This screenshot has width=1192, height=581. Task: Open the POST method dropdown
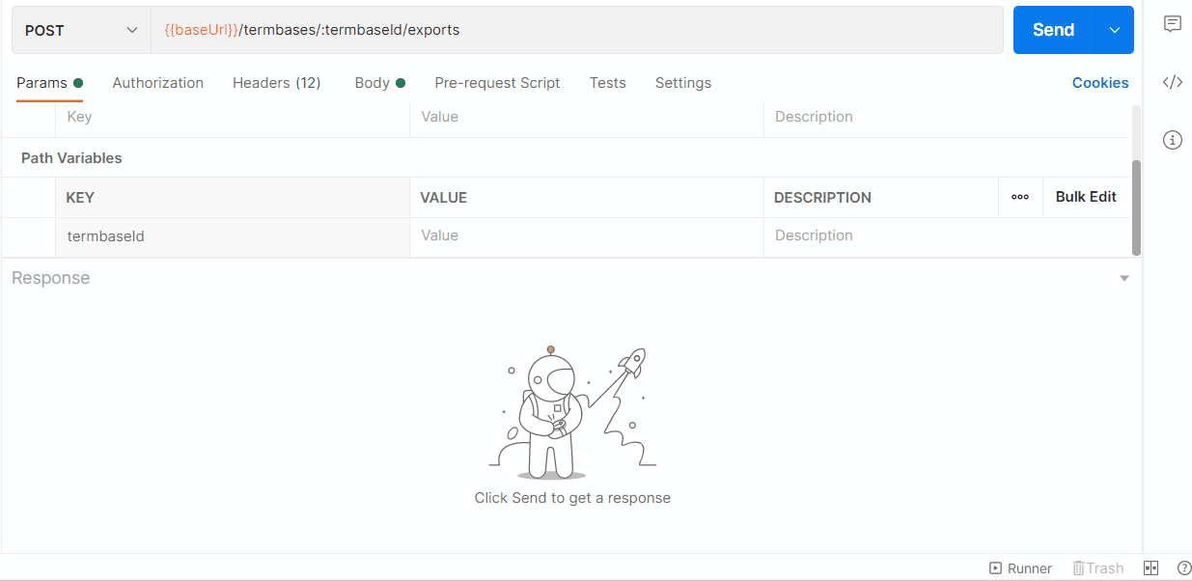[81, 31]
